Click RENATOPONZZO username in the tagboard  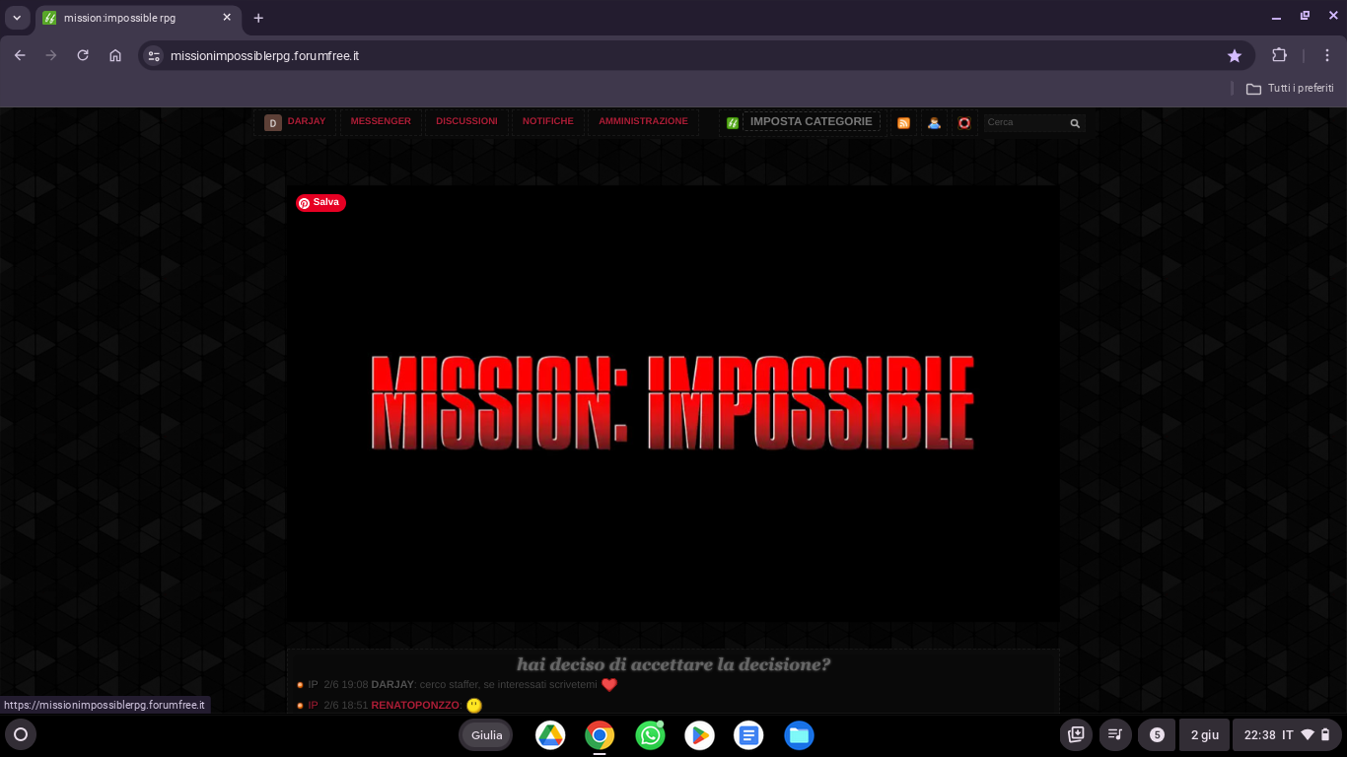[x=415, y=706]
